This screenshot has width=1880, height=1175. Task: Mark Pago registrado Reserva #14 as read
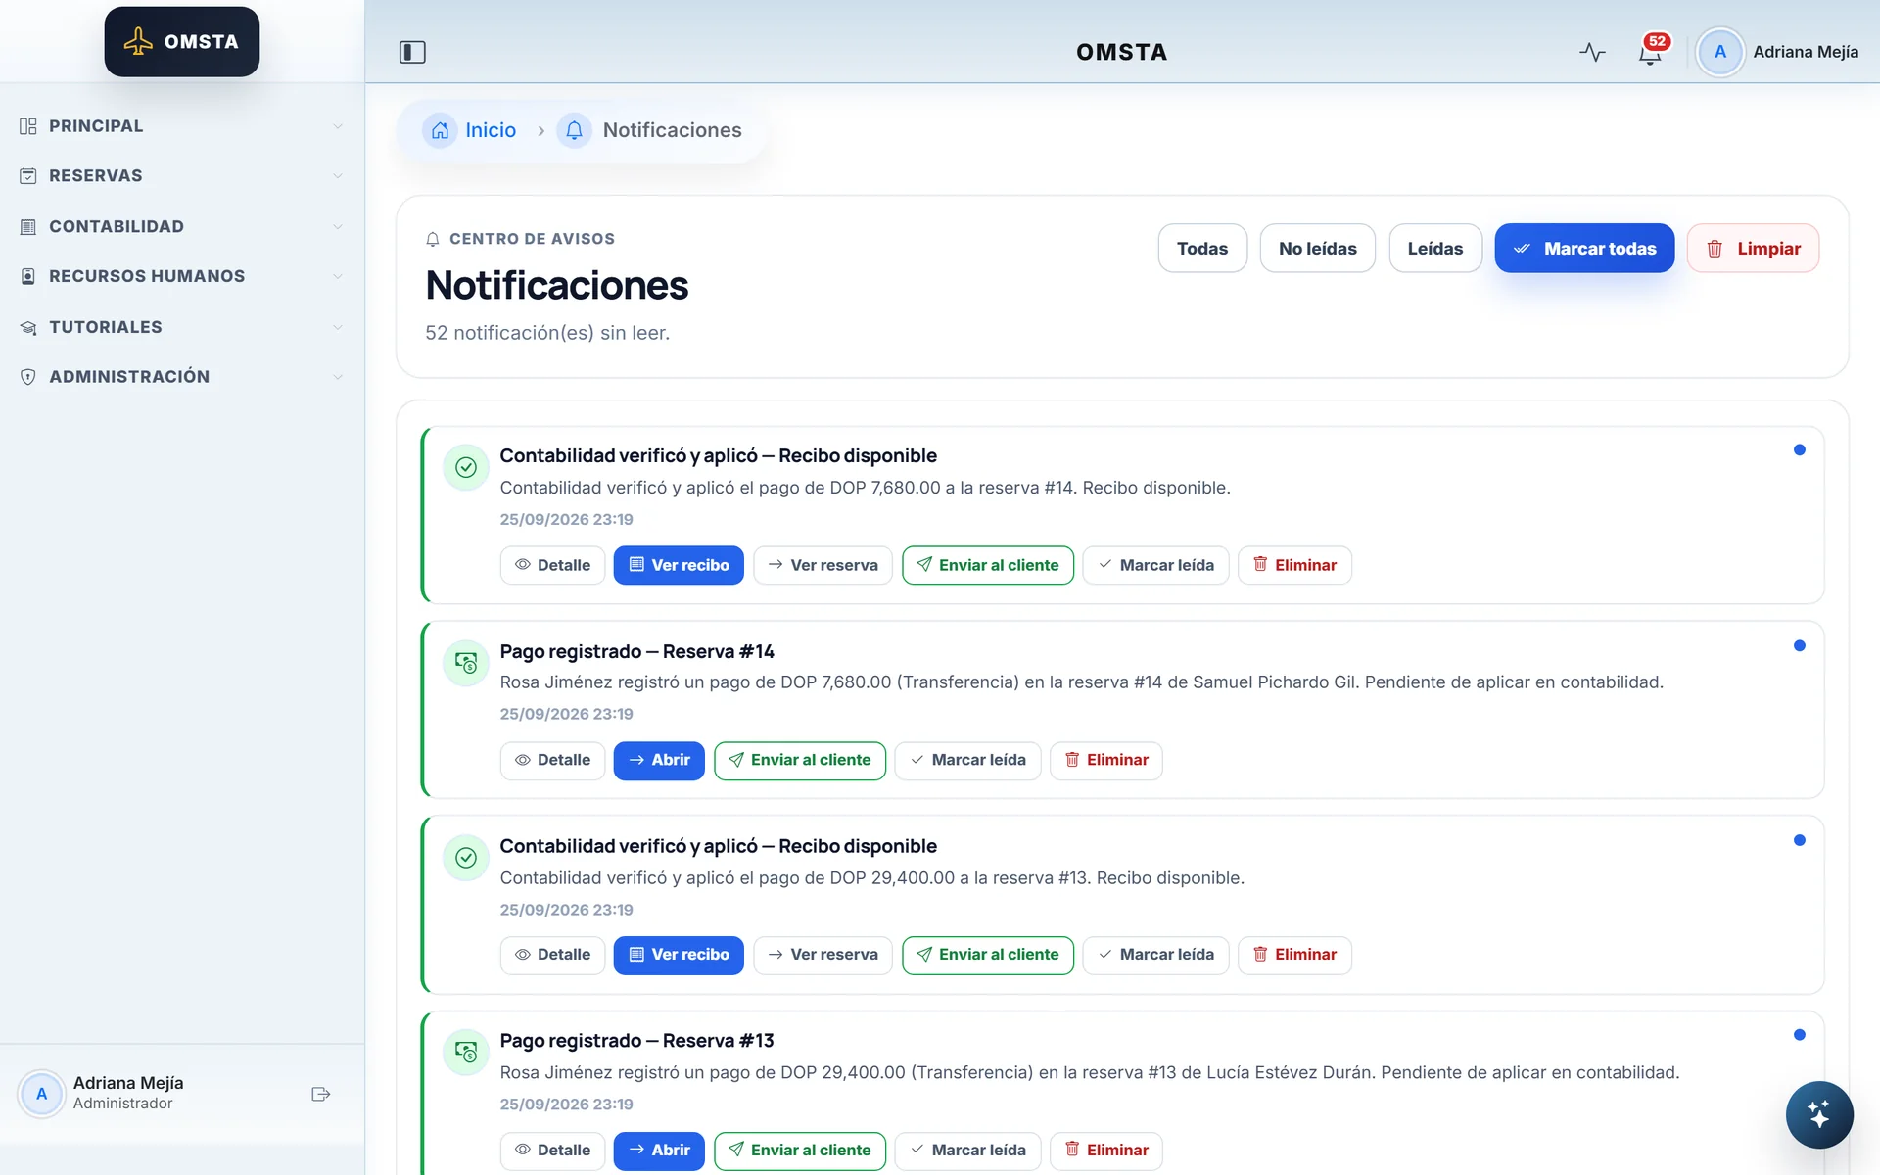coord(967,760)
